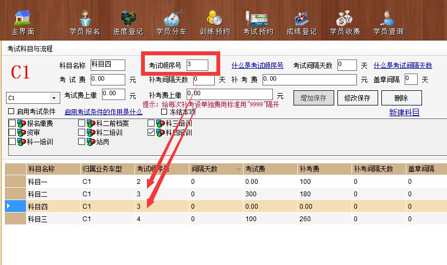447x265 pixels.
Task: Select the 科目二 table row
Action: (x=226, y=194)
